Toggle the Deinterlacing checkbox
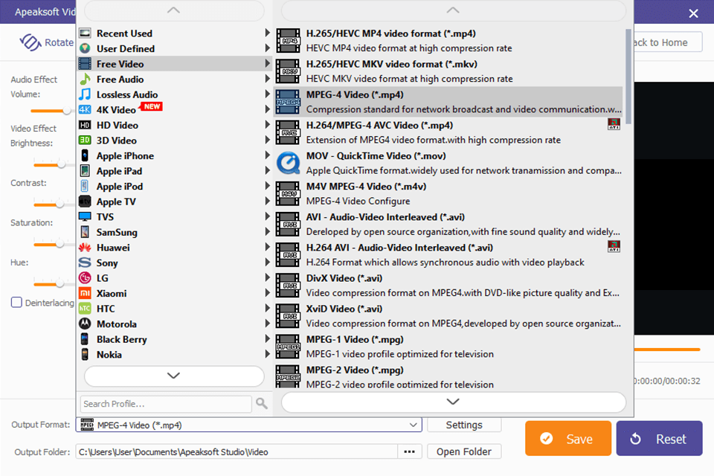Screen dimensions: 714x476 tap(16, 303)
